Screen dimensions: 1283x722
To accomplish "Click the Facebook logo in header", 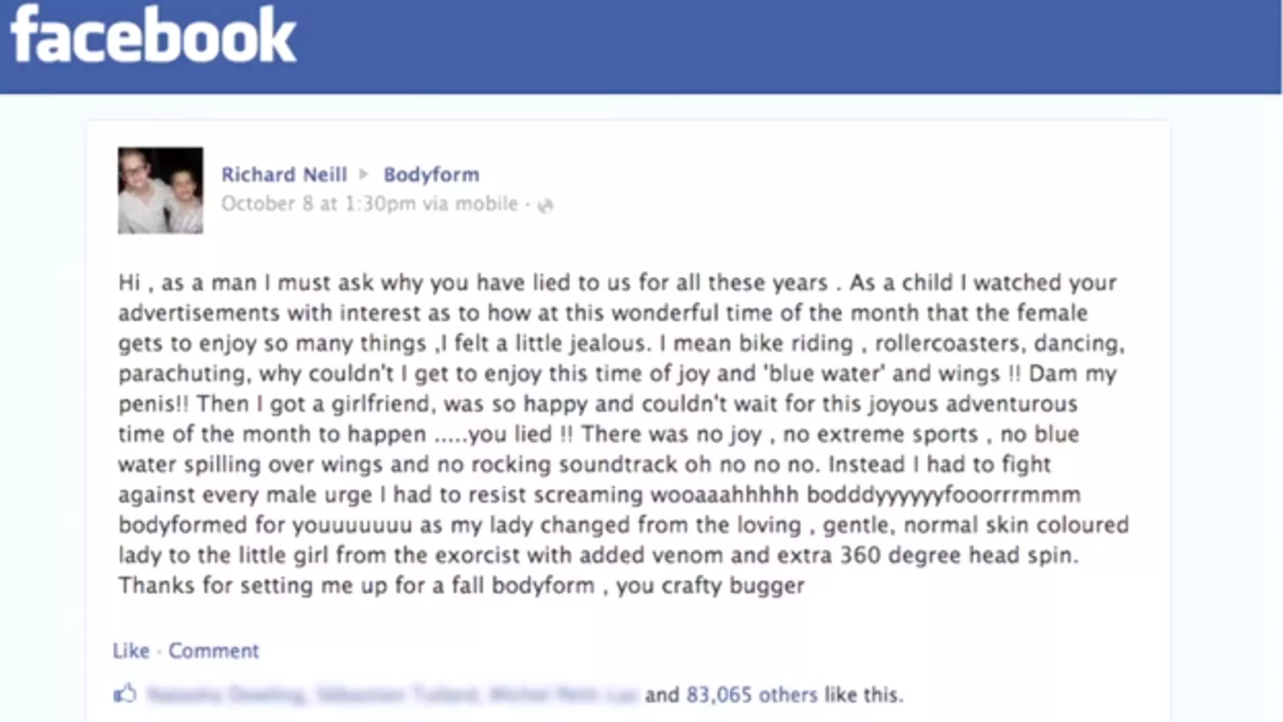I will click(153, 36).
